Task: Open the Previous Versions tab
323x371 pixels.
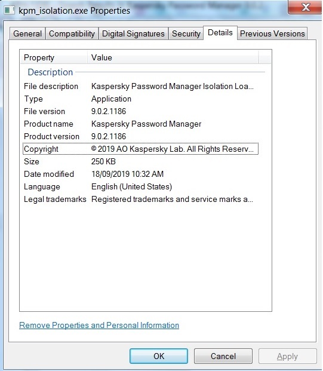Action: [272, 33]
